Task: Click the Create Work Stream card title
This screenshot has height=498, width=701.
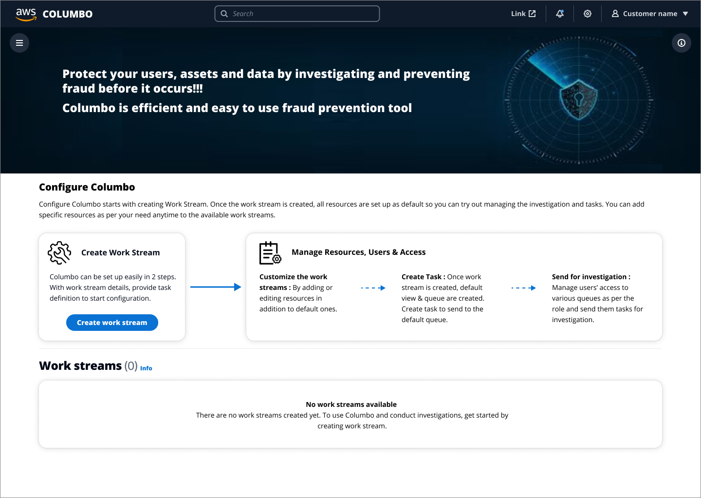Action: pos(121,252)
